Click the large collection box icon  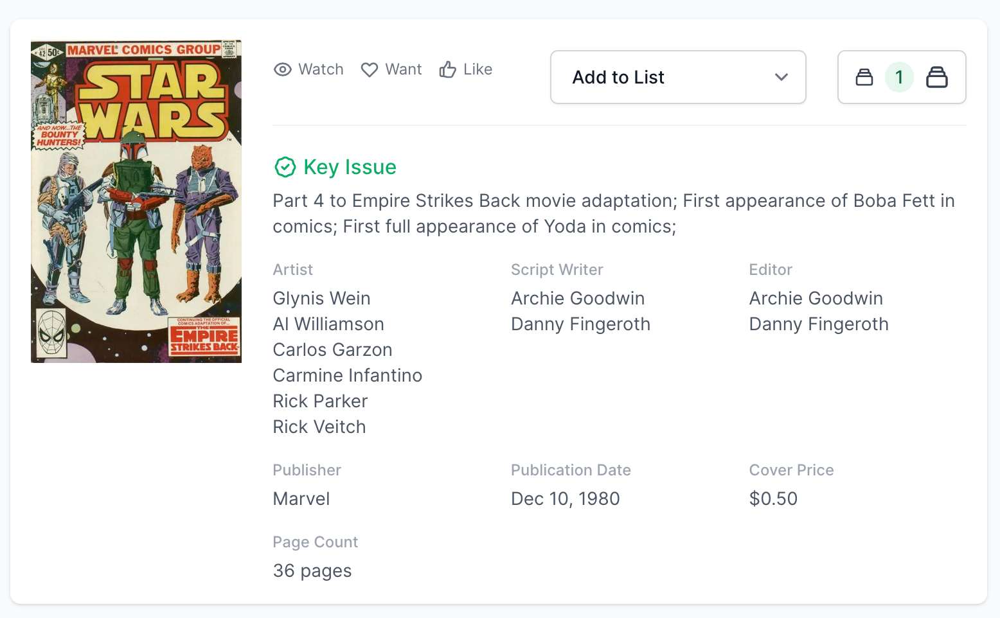point(937,77)
